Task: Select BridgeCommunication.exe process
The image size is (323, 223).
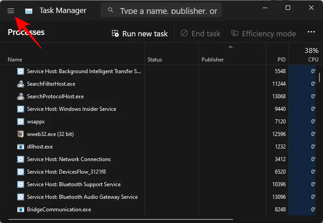Action: [158, 210]
